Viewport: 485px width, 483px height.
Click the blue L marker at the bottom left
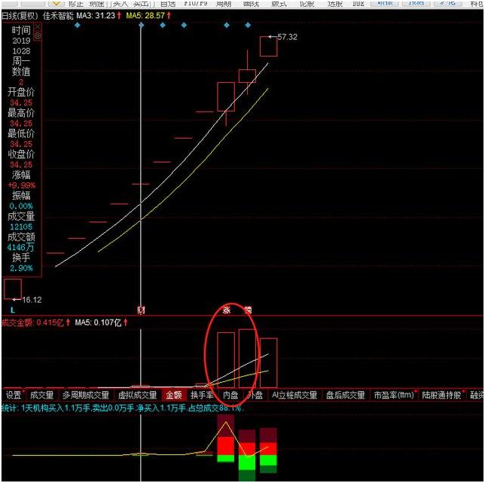click(12, 310)
